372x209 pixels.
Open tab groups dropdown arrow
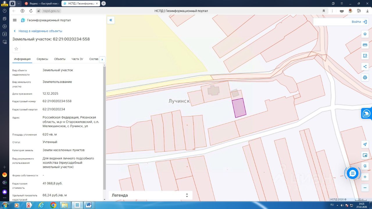pos(19,3)
